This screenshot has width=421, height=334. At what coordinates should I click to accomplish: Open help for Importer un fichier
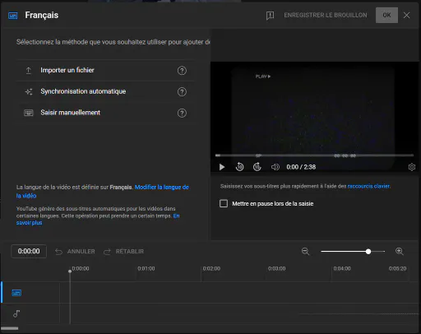182,71
